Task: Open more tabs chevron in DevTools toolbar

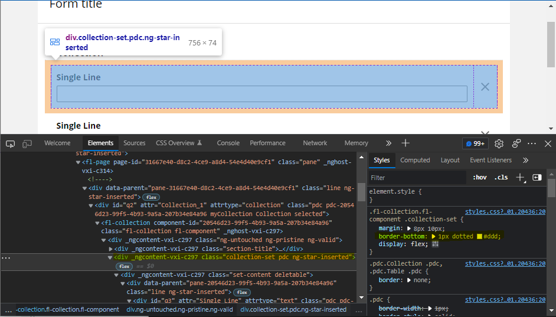Action: pyautogui.click(x=388, y=143)
